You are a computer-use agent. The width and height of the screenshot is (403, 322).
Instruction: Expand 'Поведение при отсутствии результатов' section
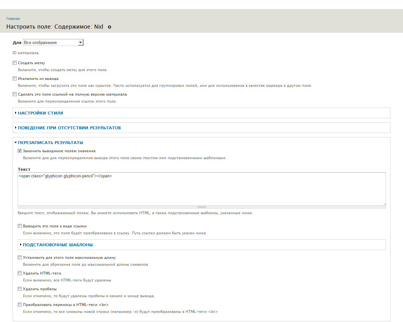pos(69,128)
